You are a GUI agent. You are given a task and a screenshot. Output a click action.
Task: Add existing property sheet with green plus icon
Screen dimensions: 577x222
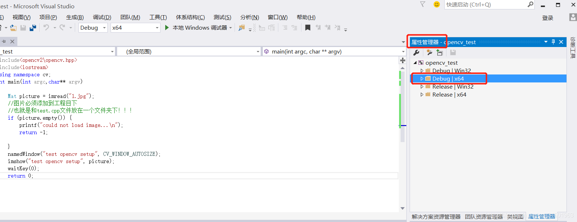point(440,52)
